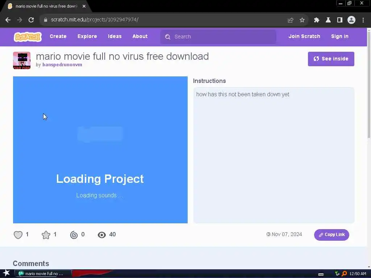
Task: Click the See inside button
Action: tap(331, 59)
